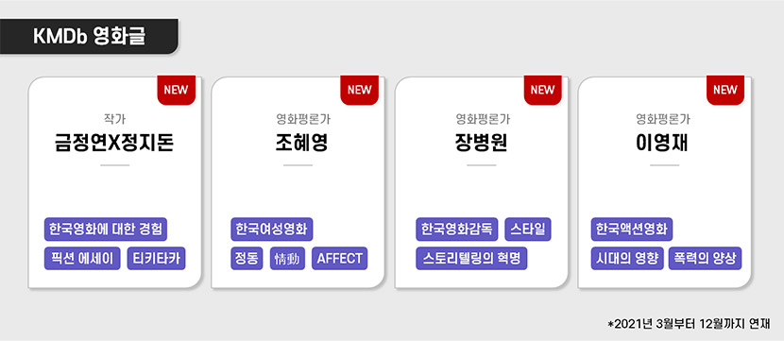Click the NEW badge on 금정연X정지돈 card

176,90
